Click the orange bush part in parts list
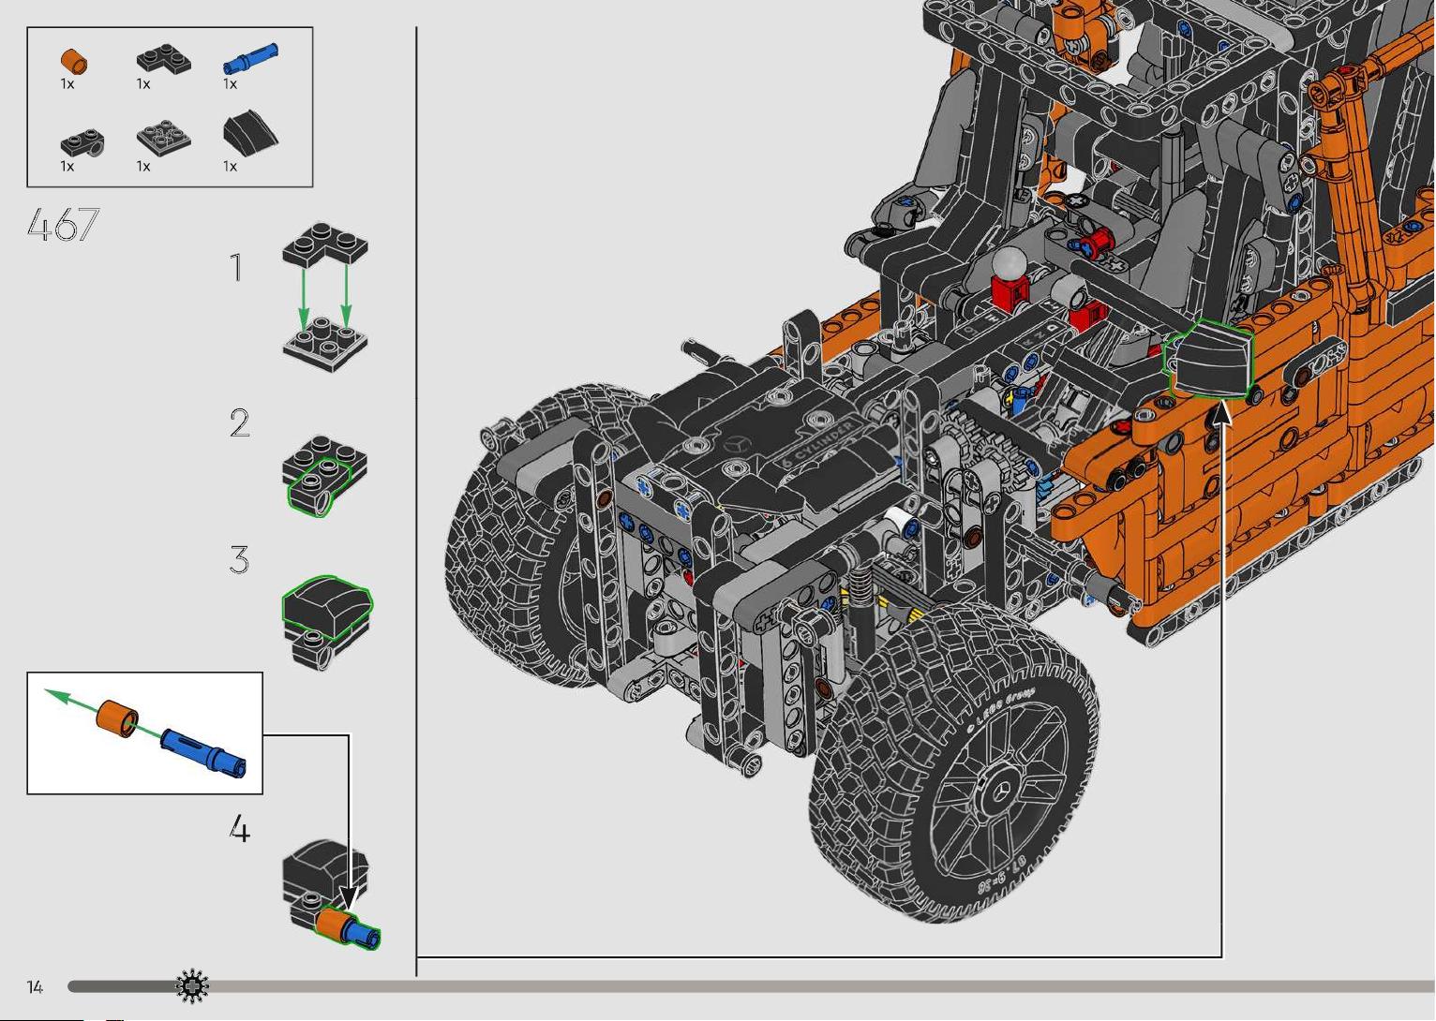The image size is (1436, 1021). click(74, 62)
